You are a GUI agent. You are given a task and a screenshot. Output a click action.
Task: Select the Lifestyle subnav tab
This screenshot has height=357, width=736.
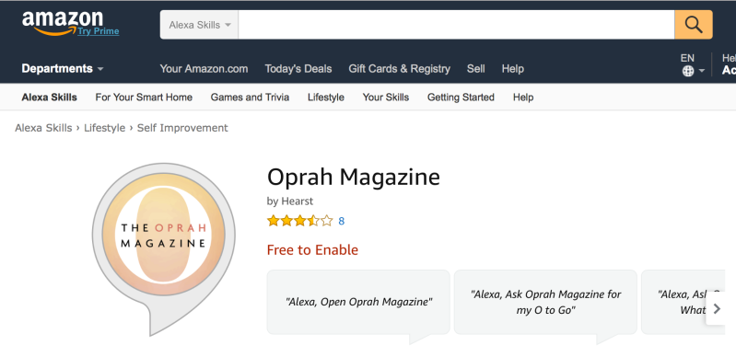click(326, 98)
